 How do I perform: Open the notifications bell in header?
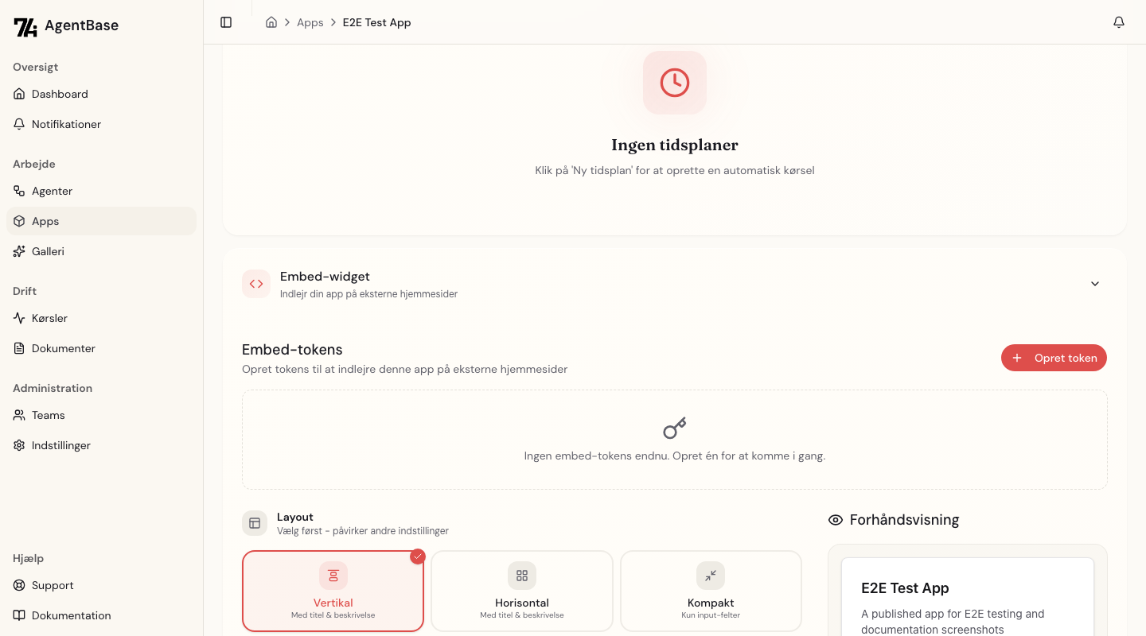point(1119,22)
